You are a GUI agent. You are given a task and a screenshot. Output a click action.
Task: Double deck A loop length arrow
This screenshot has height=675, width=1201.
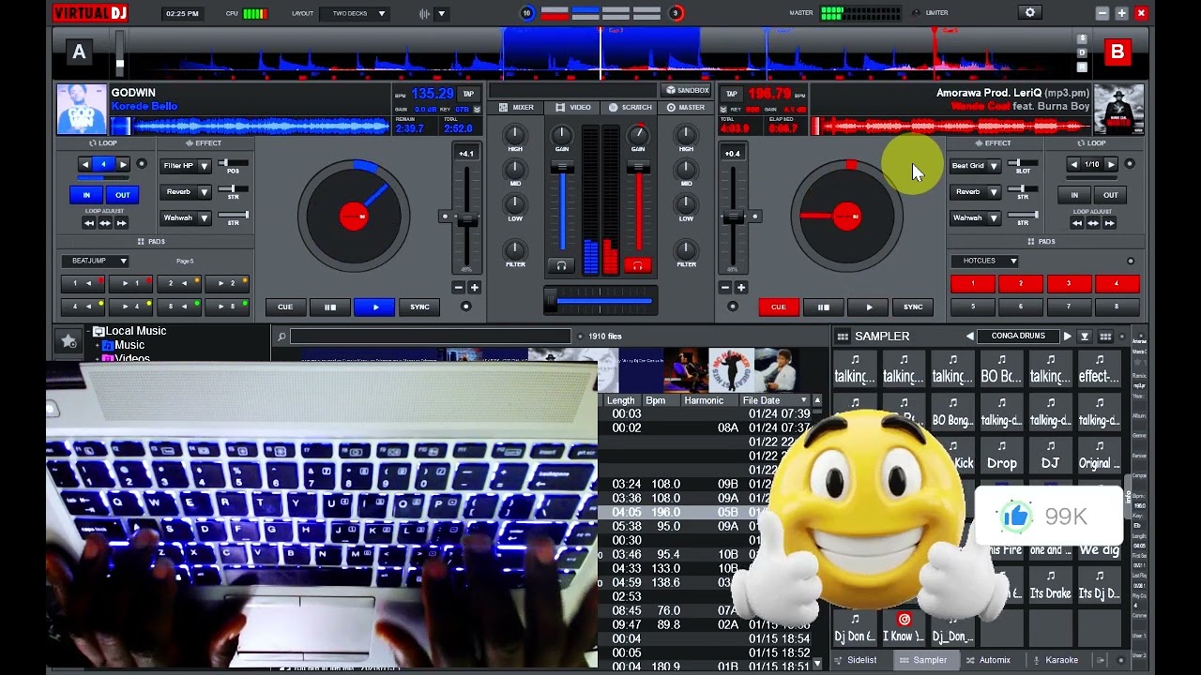pyautogui.click(x=123, y=164)
